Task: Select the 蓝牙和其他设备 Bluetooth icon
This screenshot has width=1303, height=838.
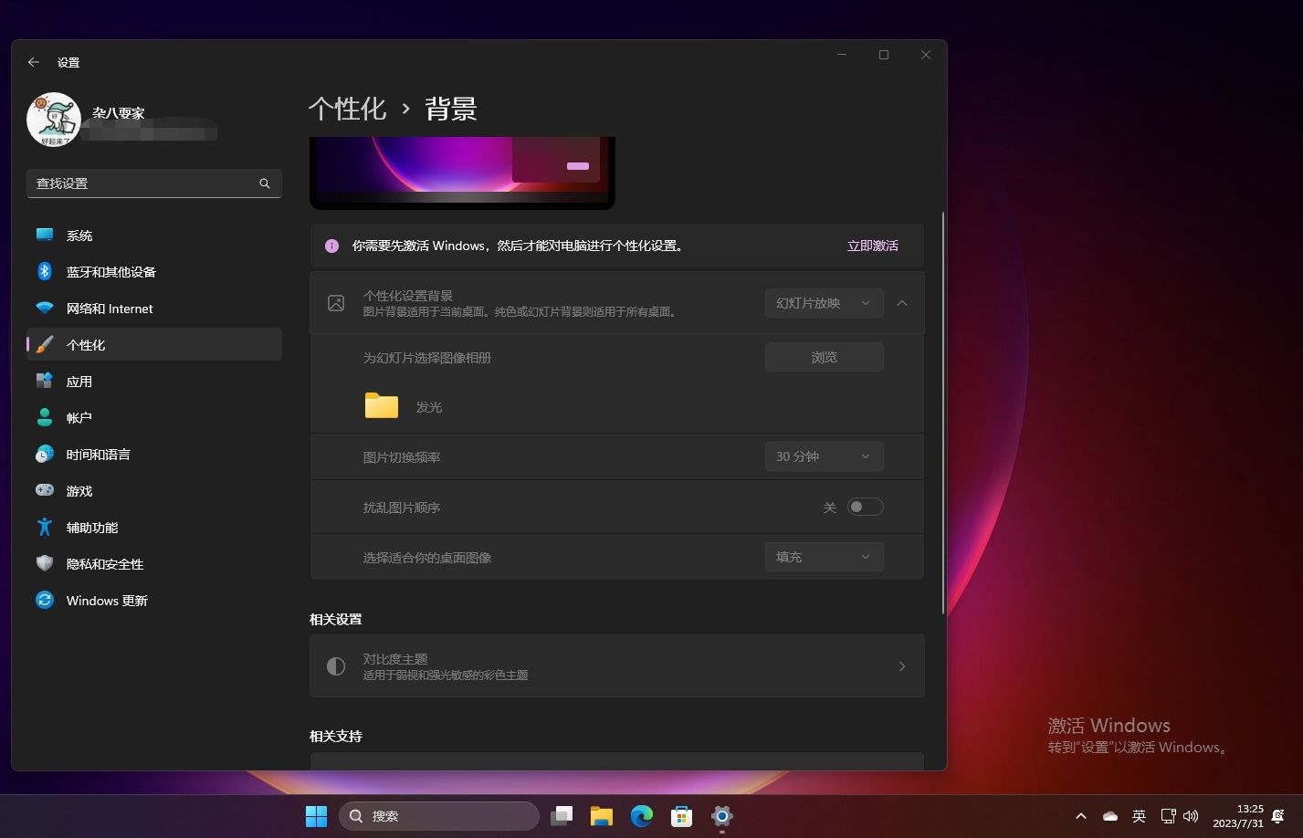Action: click(45, 271)
